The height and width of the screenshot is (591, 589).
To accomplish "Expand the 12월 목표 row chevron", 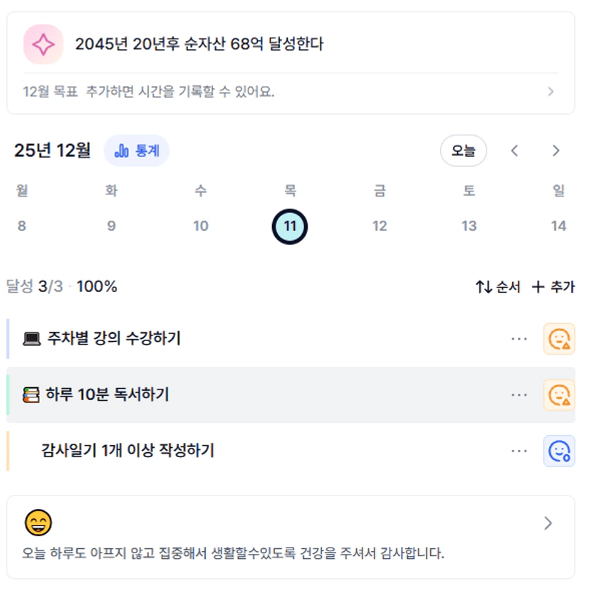I will point(550,92).
